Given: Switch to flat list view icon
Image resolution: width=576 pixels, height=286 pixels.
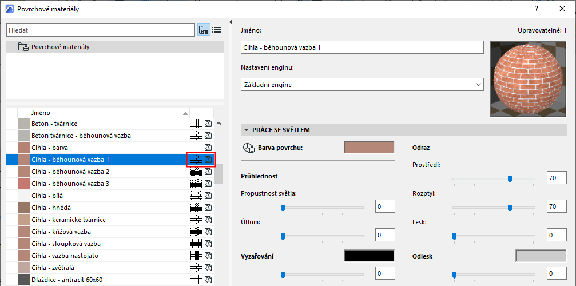Looking at the screenshot, I should pos(217,30).
